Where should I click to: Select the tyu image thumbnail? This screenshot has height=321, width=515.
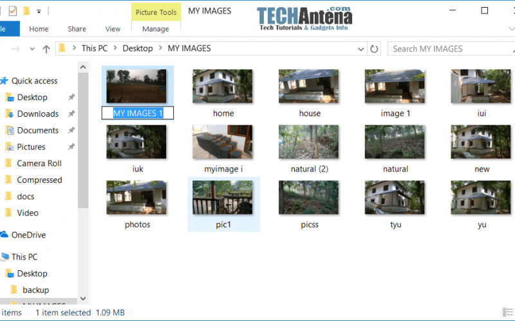pyautogui.click(x=395, y=197)
